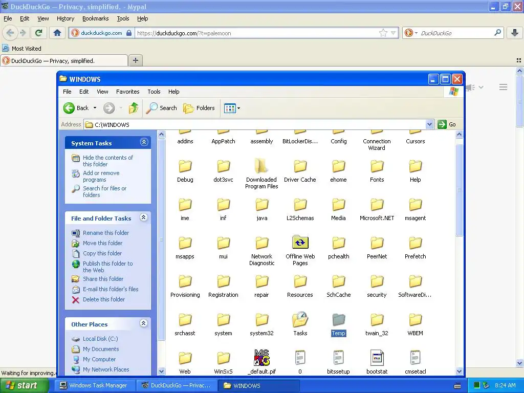Select the _default.pif file icon
This screenshot has width=524, height=393.
click(261, 358)
